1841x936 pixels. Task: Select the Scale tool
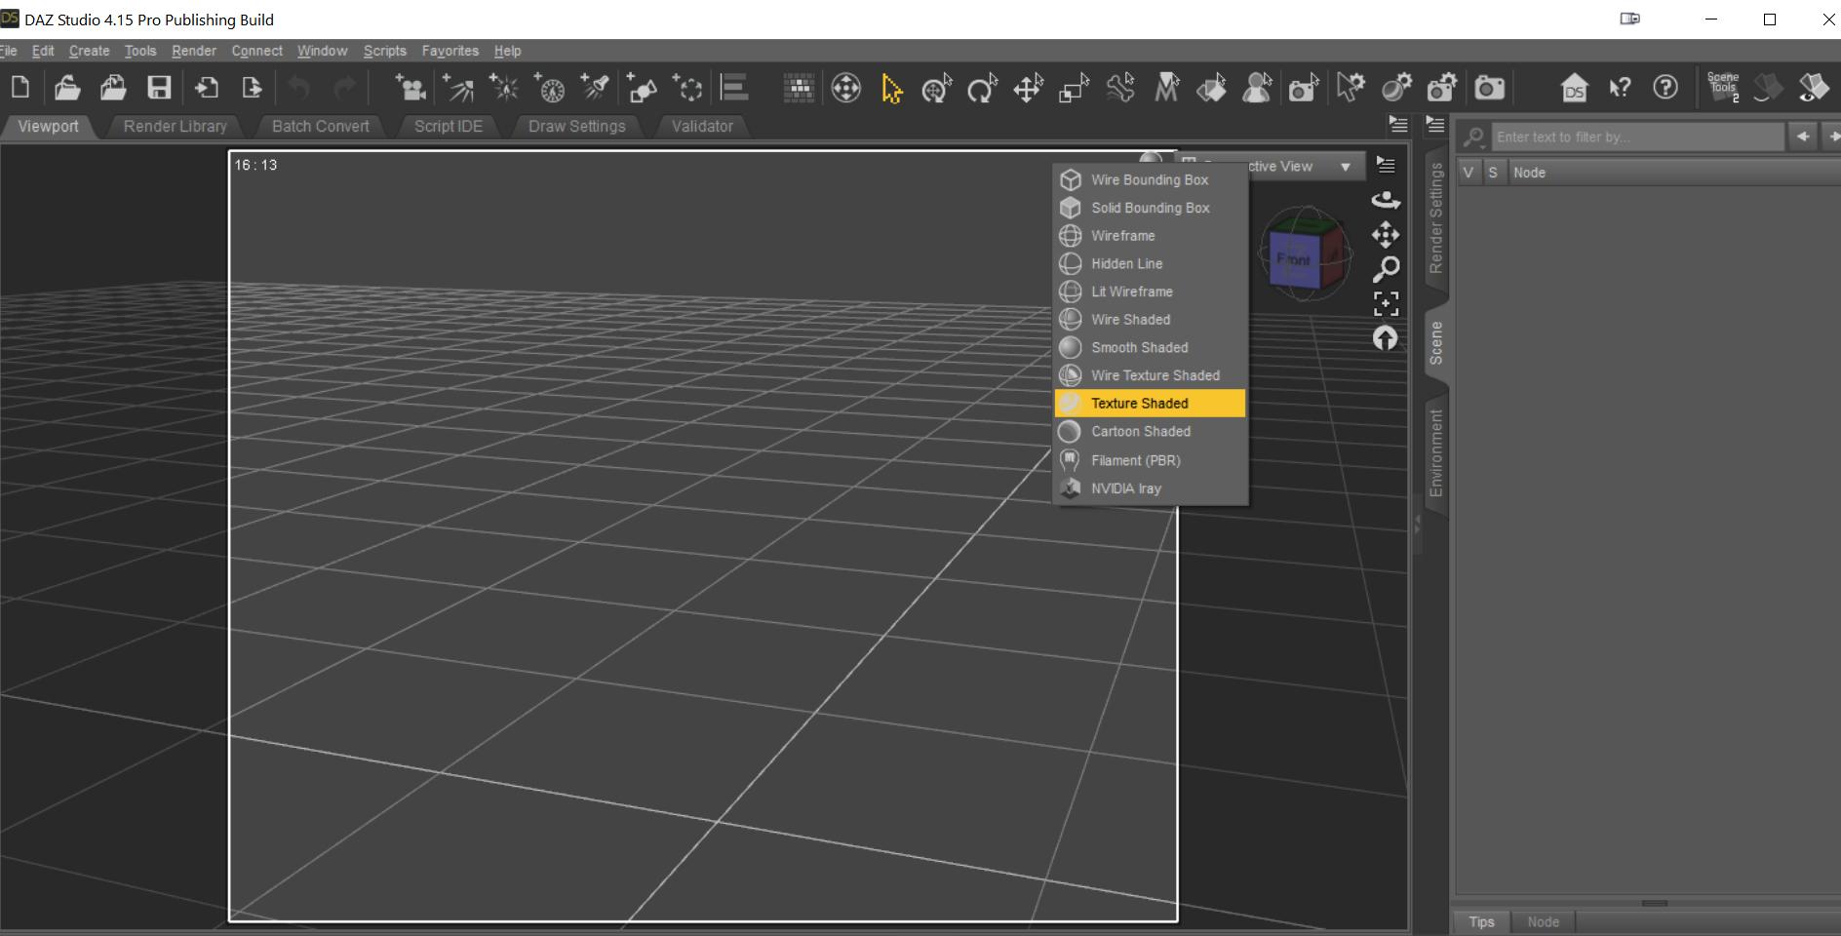(1074, 89)
